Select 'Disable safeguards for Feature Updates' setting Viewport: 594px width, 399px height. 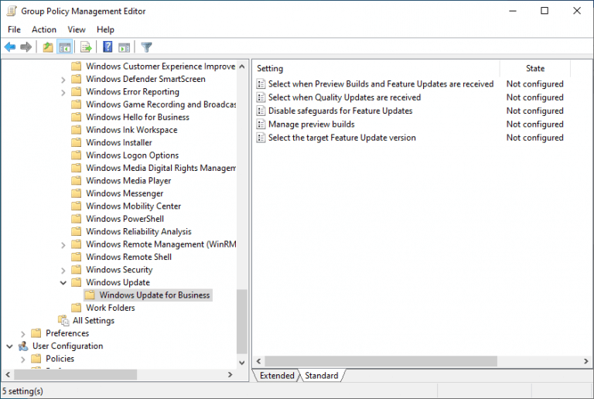tap(340, 111)
